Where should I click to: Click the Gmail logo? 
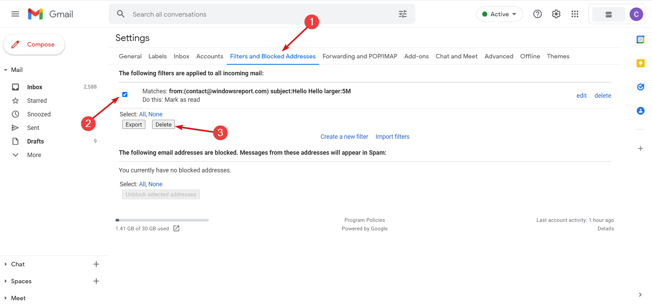[x=51, y=14]
